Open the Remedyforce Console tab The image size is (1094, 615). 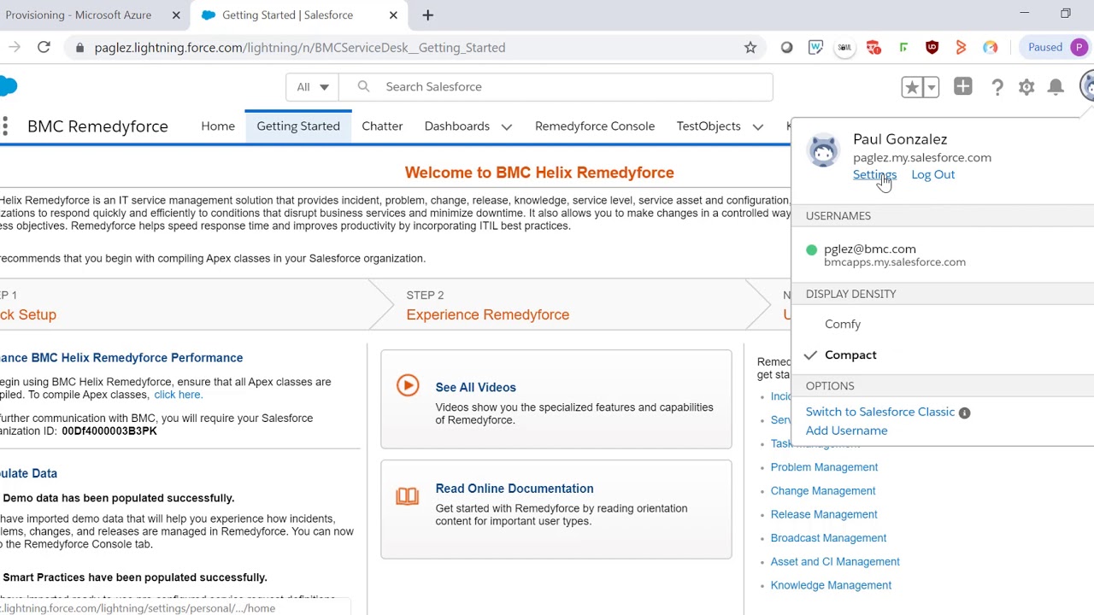[x=595, y=126]
